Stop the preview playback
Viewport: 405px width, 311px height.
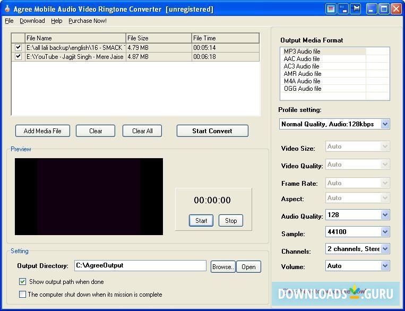coord(231,221)
